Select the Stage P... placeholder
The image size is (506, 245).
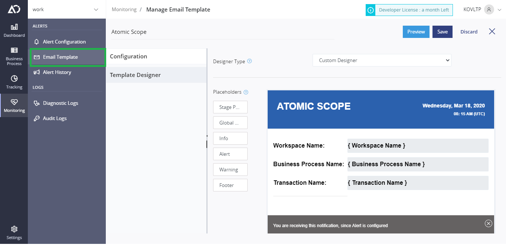click(230, 107)
